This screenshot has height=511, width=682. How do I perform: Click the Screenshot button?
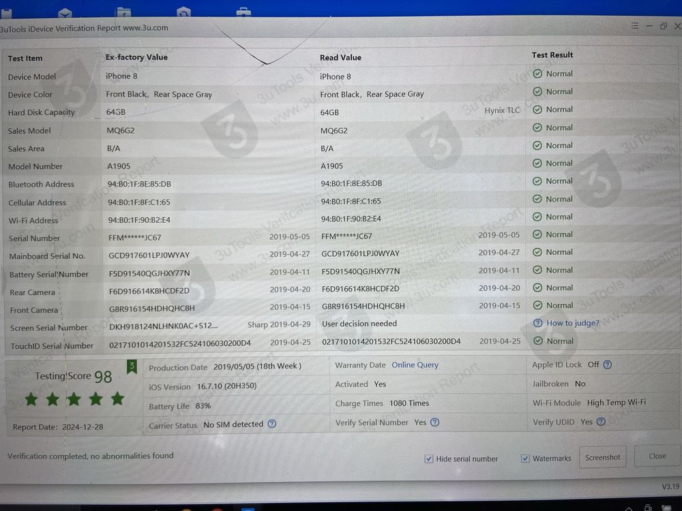[x=602, y=458]
